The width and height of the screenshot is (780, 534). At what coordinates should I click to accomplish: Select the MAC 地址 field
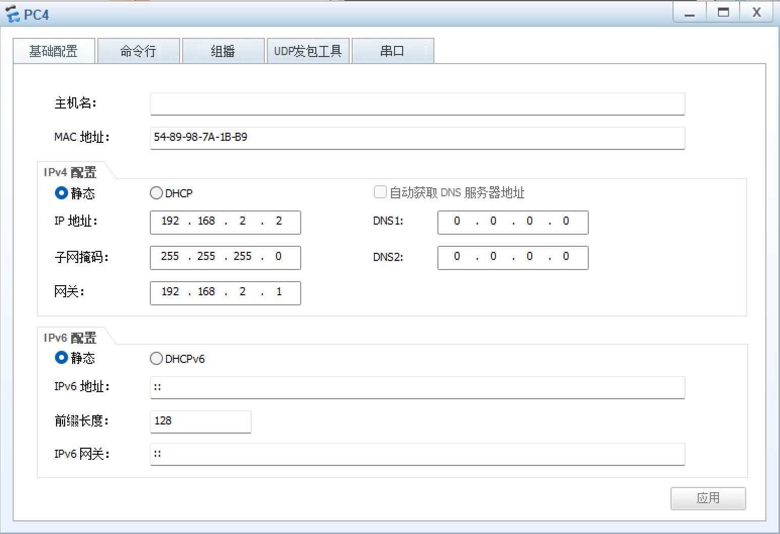click(x=417, y=138)
